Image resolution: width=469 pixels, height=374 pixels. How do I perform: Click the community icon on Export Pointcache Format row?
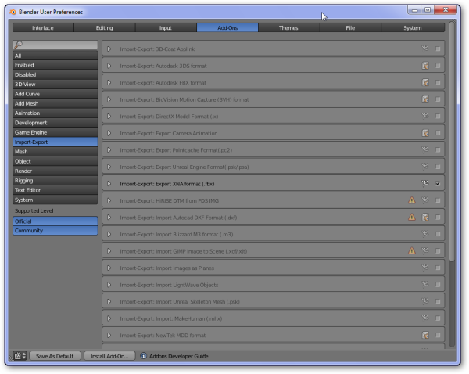point(424,149)
